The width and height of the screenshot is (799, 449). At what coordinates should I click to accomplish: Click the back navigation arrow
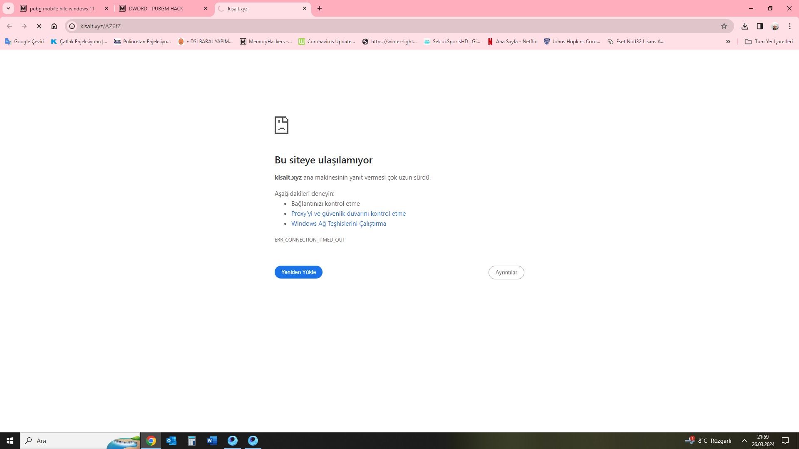point(9,26)
